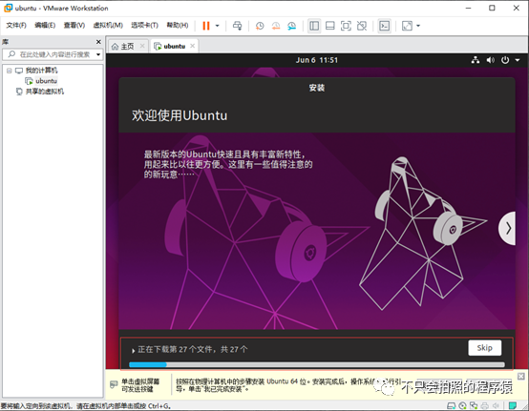Open the snapshot manager
Viewport: 529px width, 411px height.
point(292,26)
